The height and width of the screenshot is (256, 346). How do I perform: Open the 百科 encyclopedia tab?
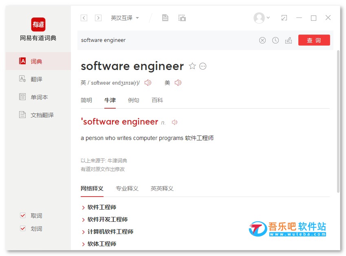click(x=157, y=100)
